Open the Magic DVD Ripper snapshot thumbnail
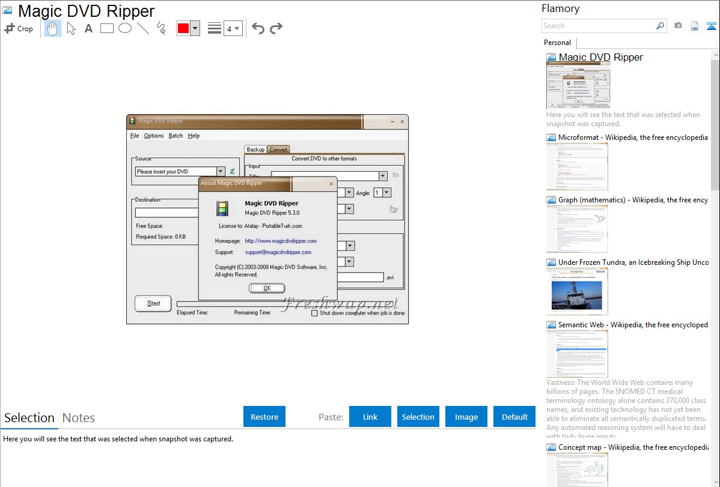Screen dimensions: 720x487 click(578, 86)
